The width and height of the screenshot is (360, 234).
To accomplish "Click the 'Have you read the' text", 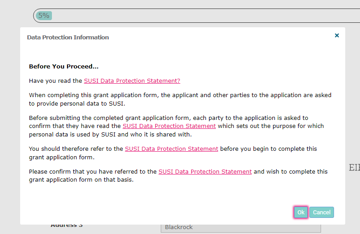I will (56, 81).
